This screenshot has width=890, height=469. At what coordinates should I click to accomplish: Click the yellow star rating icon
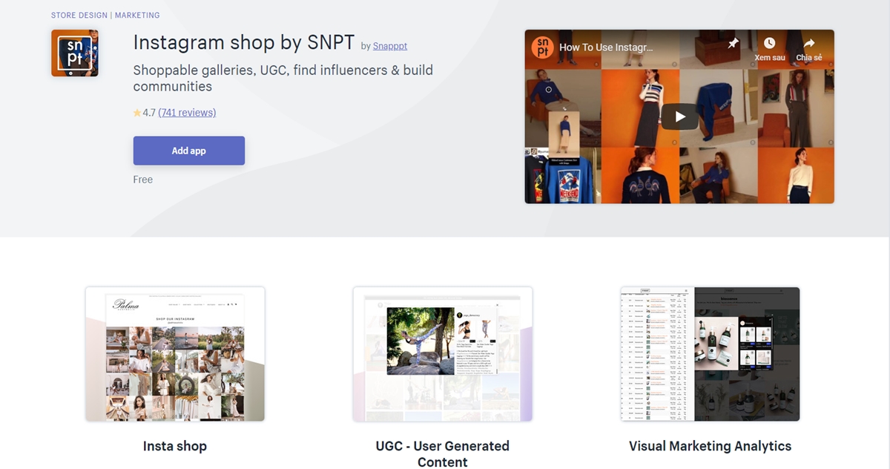point(137,113)
